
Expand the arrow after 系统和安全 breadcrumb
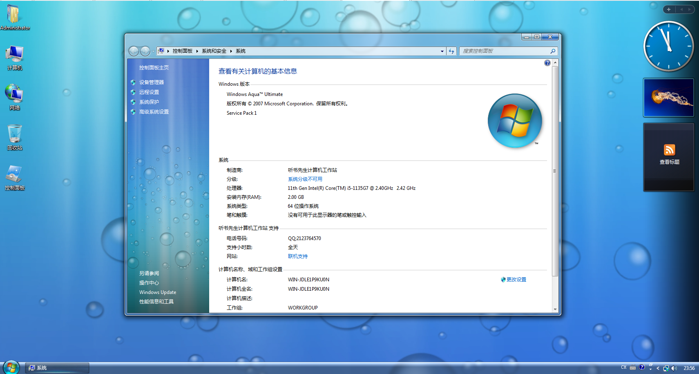[231, 51]
